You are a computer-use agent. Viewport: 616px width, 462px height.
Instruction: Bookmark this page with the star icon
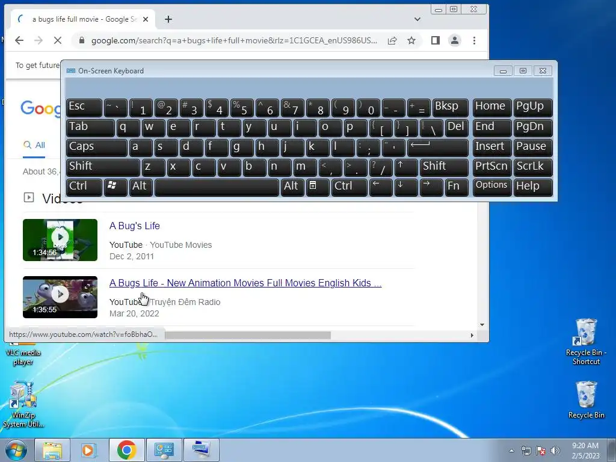(x=411, y=40)
